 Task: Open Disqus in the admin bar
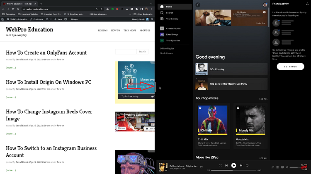point(74,19)
